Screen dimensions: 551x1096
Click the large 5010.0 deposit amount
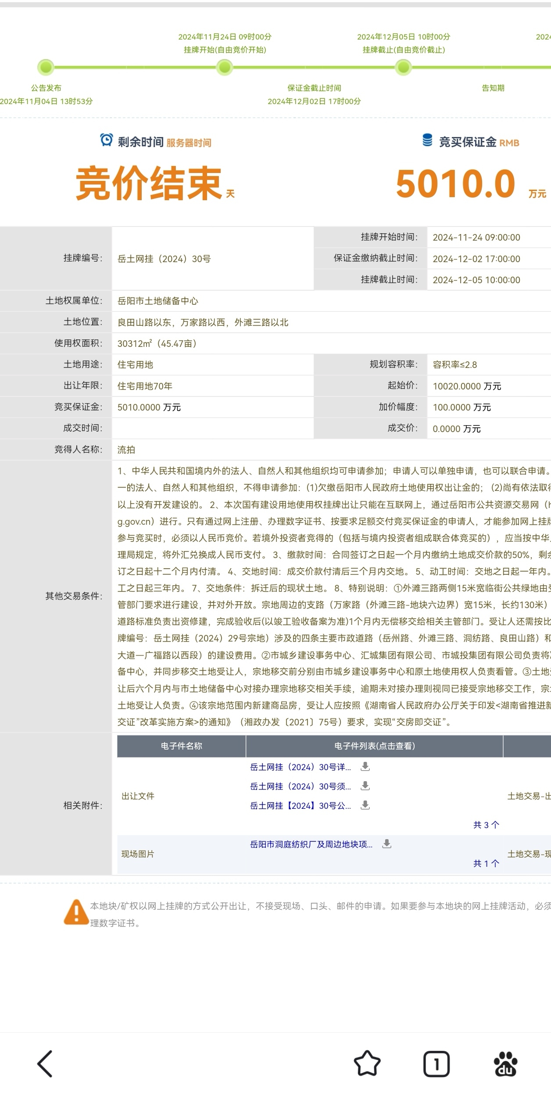[455, 184]
